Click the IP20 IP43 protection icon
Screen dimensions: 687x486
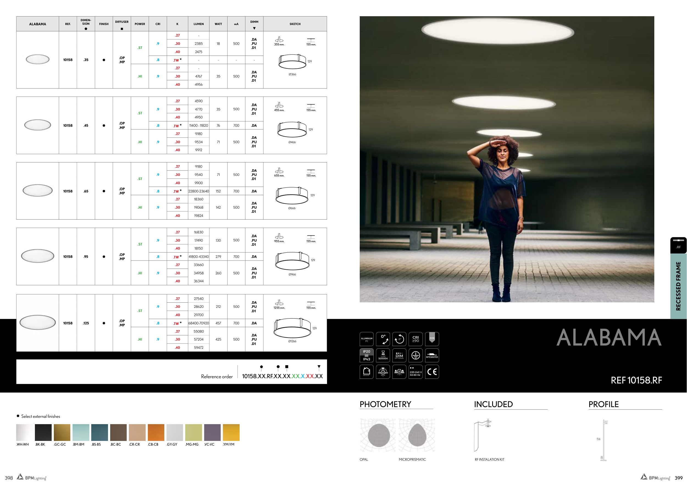click(x=366, y=355)
